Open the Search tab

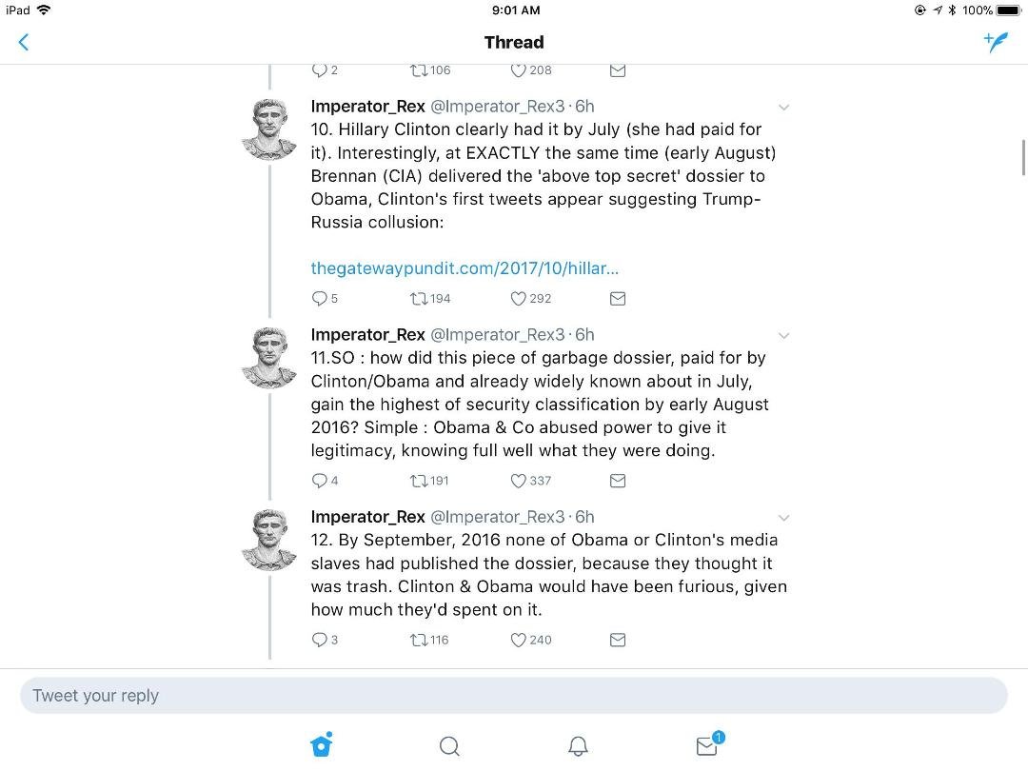[x=449, y=746]
